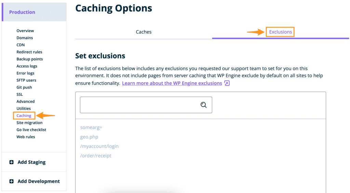Viewport: 350px width, 193px height.
Task: Open Learn more about WP Engine exclusions
Action: [172, 83]
